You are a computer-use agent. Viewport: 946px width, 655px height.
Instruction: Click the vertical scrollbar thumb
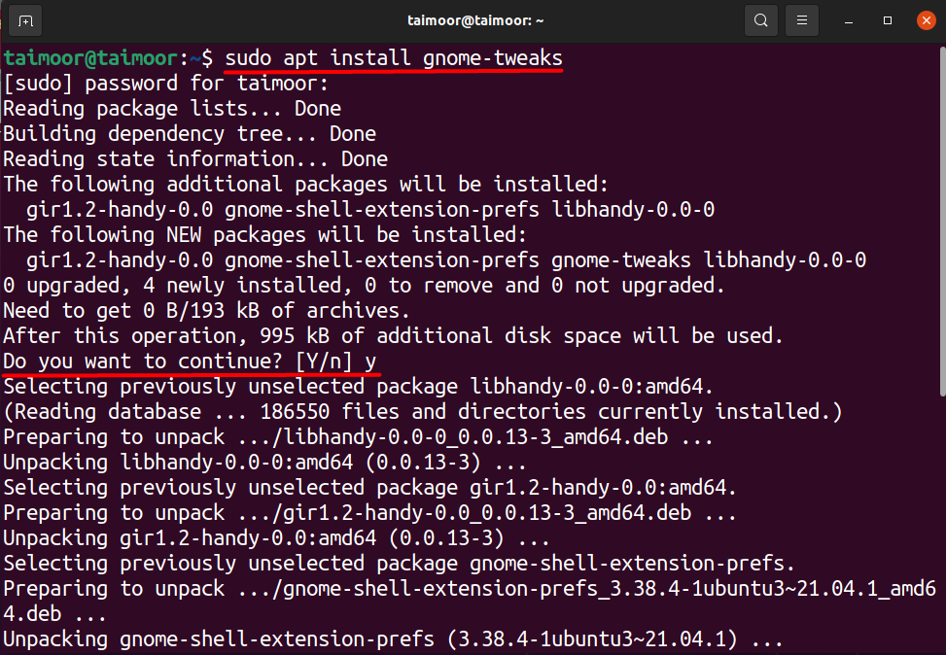tap(942, 222)
